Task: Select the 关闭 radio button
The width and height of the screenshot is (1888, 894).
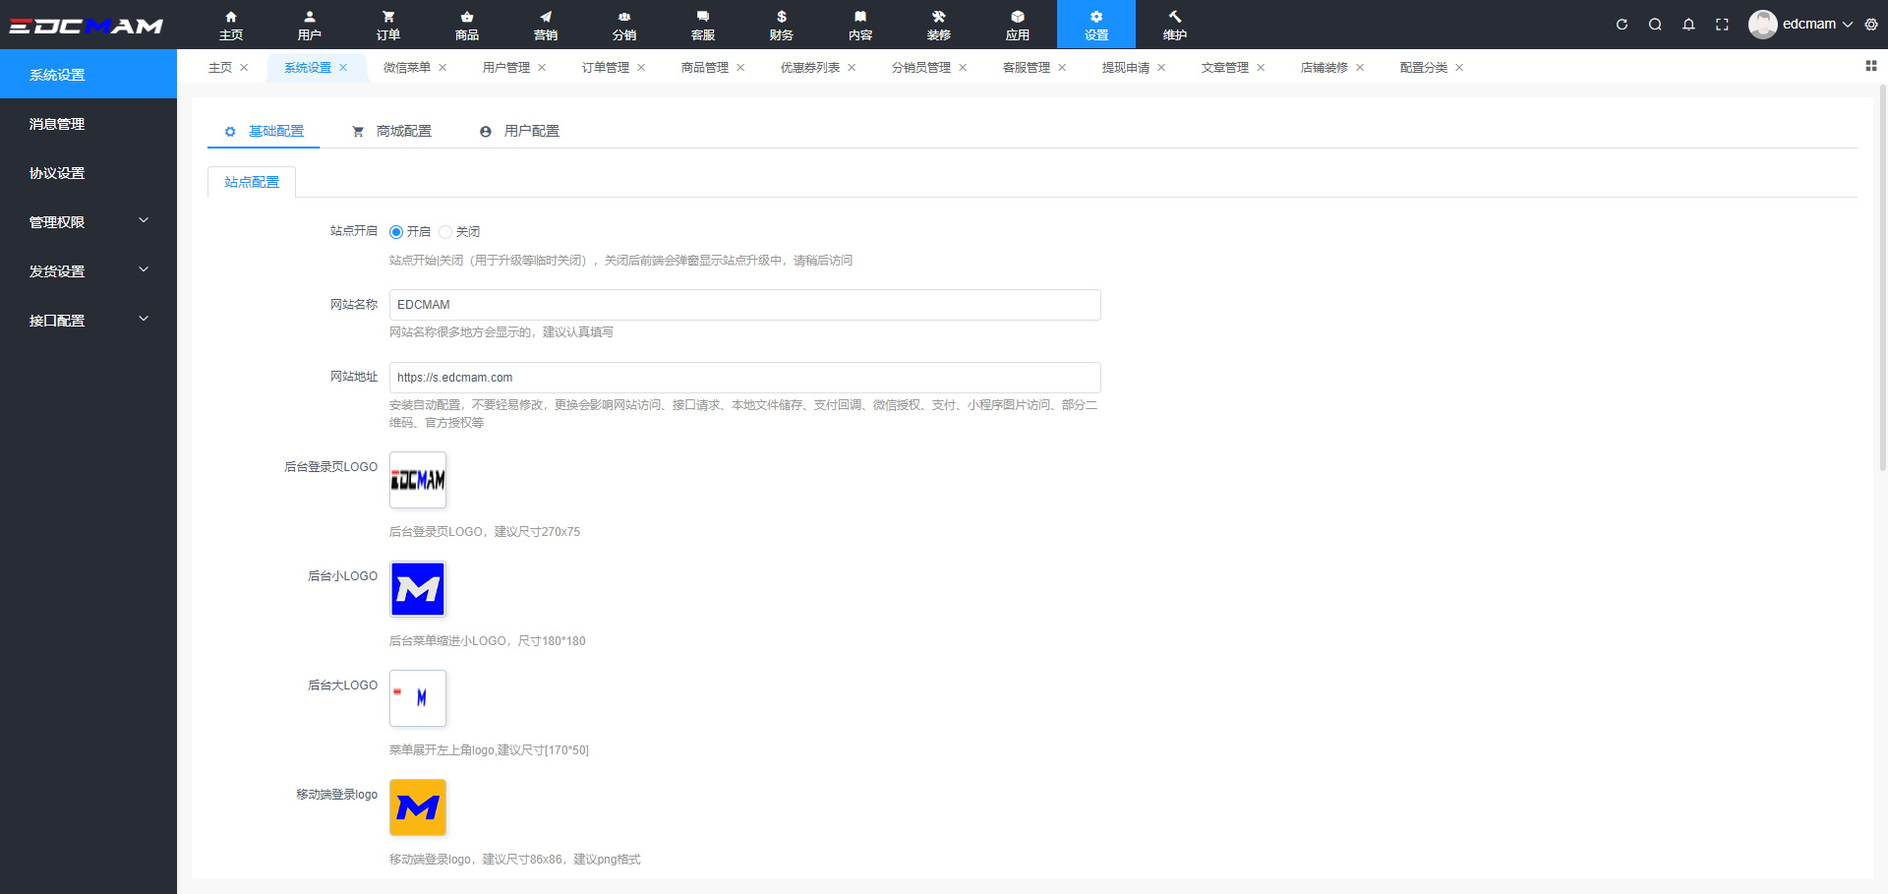Action: 445,232
